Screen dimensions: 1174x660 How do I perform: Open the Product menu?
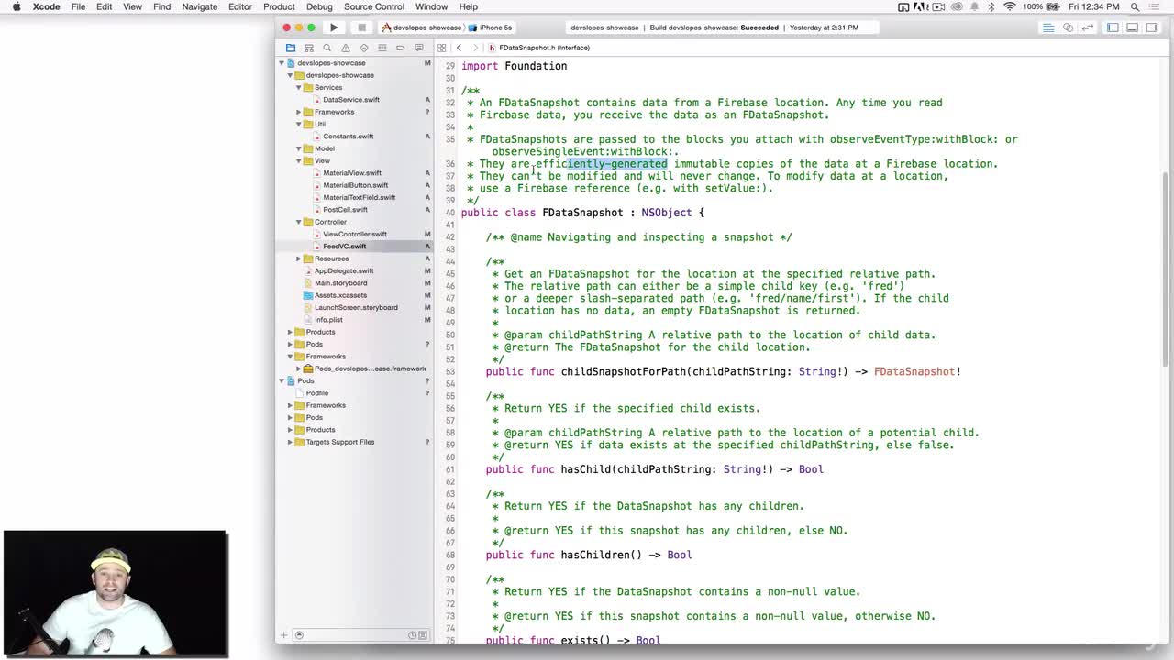[279, 6]
